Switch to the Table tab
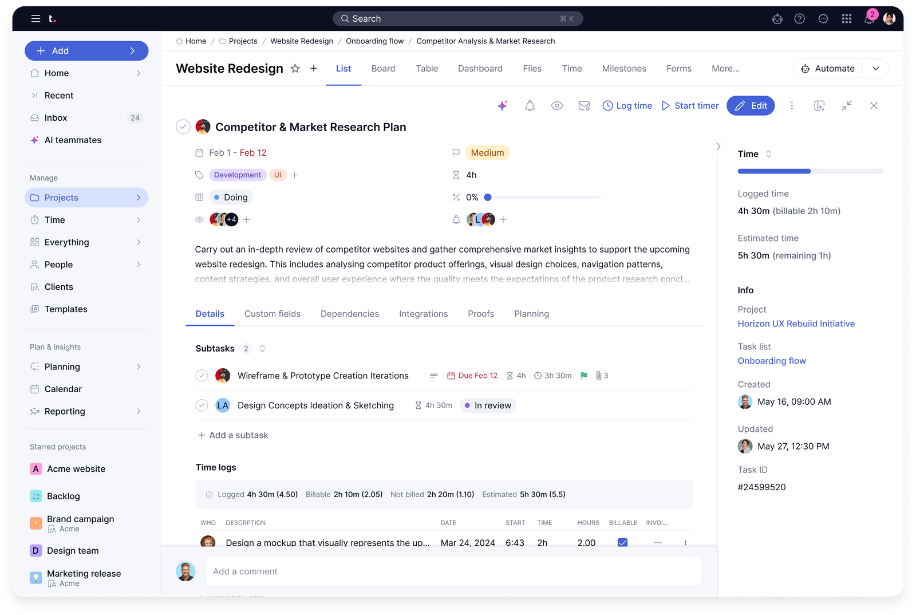 point(427,69)
